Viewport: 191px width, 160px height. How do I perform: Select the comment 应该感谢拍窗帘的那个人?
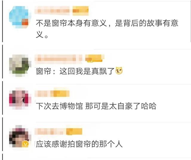[79, 144]
